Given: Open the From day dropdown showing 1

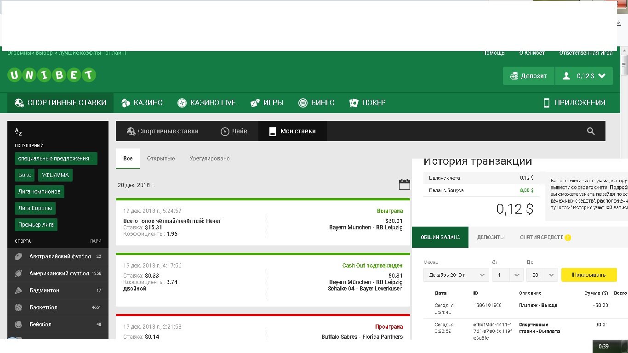Looking at the screenshot, I should click(x=508, y=275).
